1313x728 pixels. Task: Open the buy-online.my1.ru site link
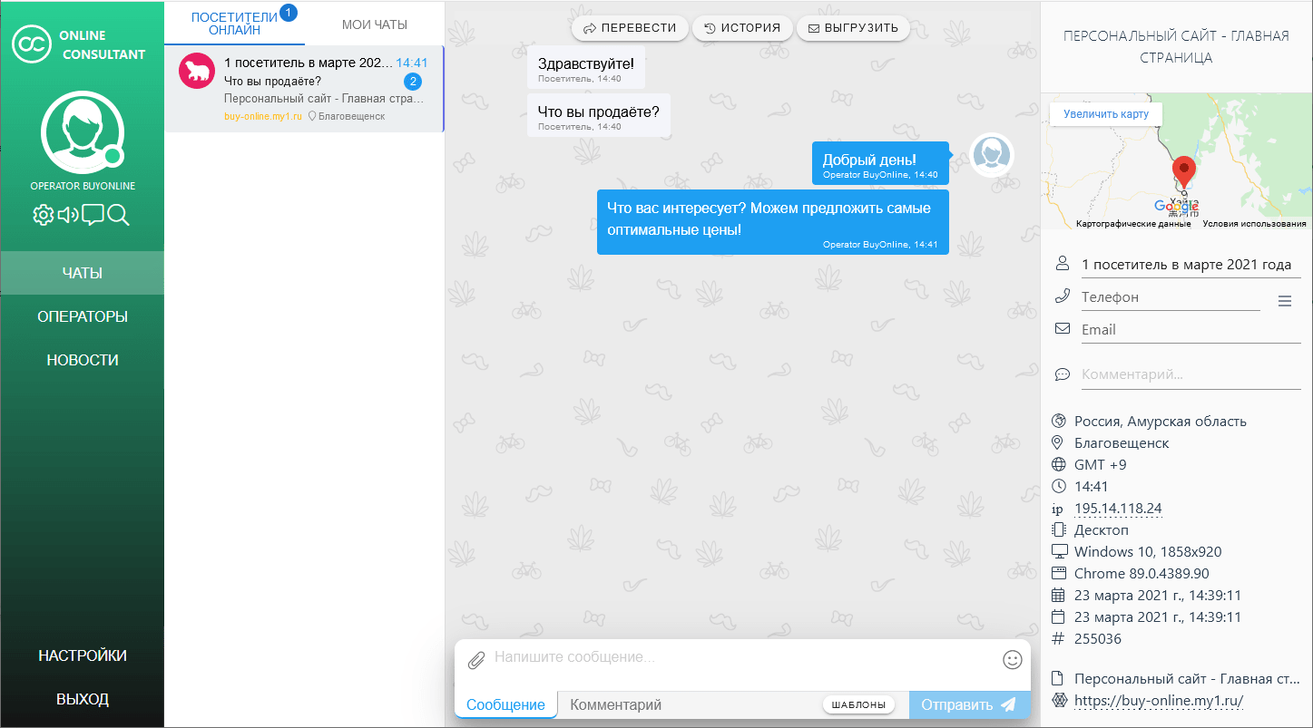point(1159,700)
